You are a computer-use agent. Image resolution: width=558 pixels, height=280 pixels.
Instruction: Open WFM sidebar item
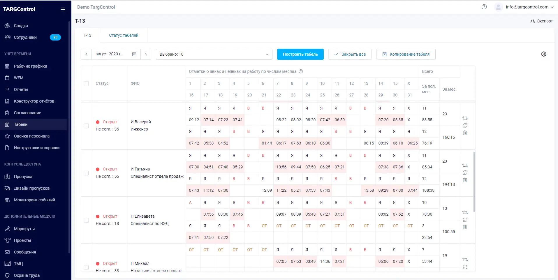click(x=34, y=78)
